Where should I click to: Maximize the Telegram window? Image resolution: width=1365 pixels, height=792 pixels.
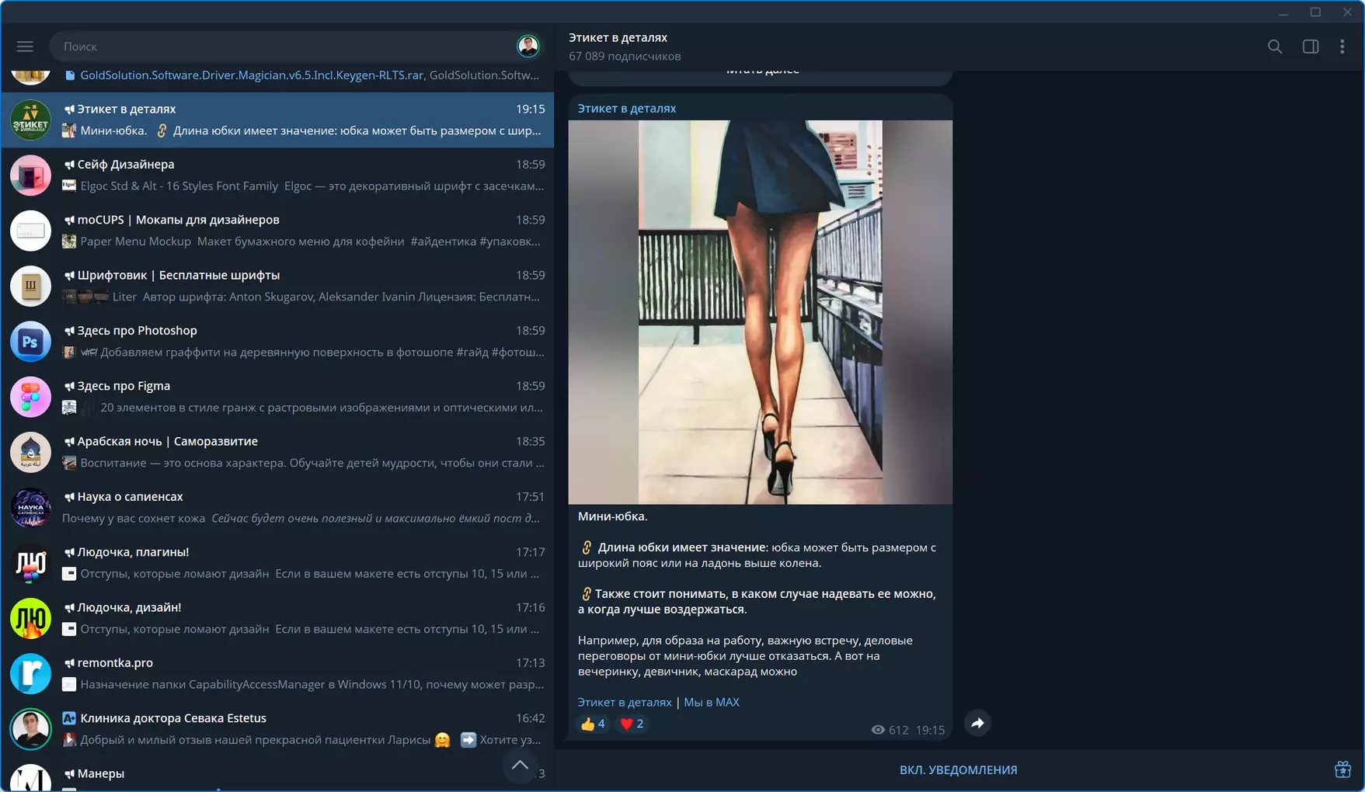coord(1315,12)
